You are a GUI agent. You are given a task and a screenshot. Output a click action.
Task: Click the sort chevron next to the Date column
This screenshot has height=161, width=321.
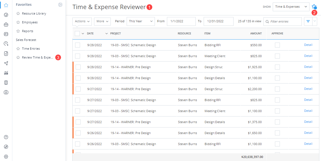coord(106,34)
